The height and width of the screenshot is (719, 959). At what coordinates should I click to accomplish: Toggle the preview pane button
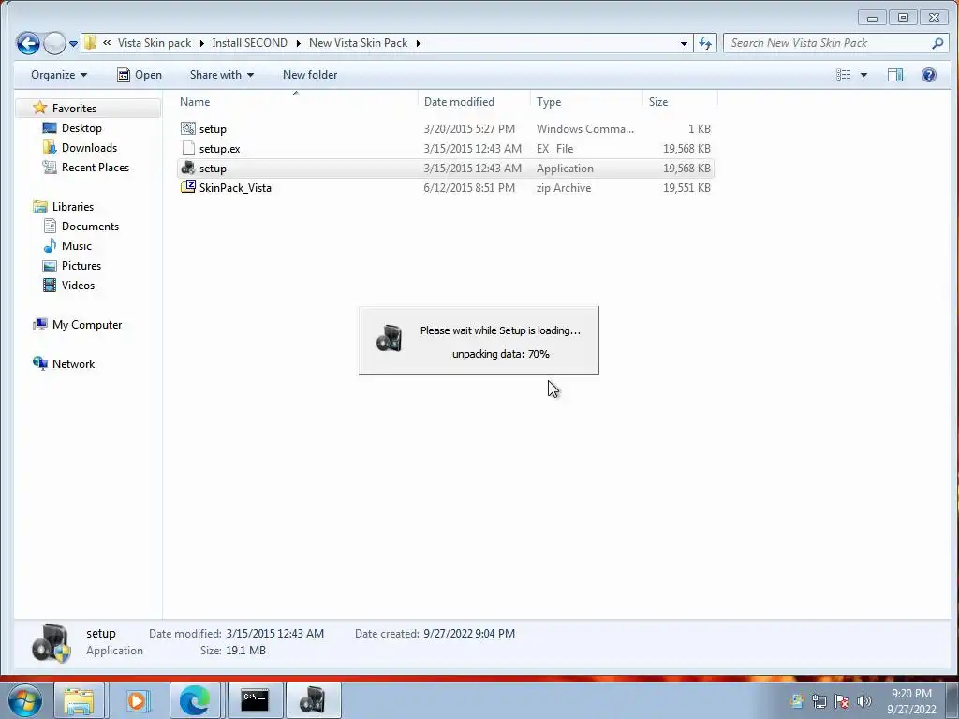pyautogui.click(x=894, y=75)
